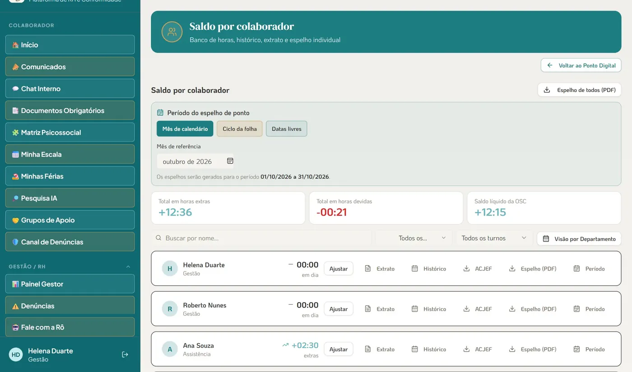Collapse the Gestão / RH sidebar section
Image resolution: width=632 pixels, height=372 pixels.
tap(128, 266)
